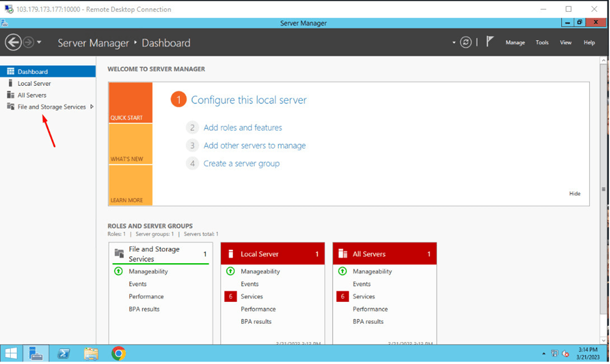Open Google Chrome from the taskbar
The image size is (610, 364).
[x=118, y=353]
